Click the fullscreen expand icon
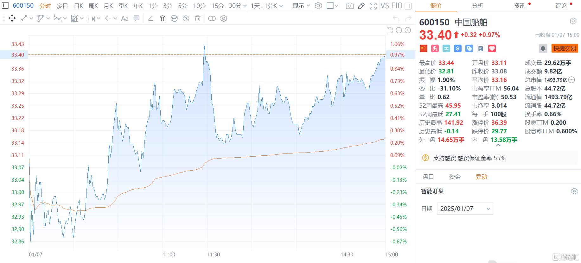The width and height of the screenshot is (581, 263). click(373, 6)
